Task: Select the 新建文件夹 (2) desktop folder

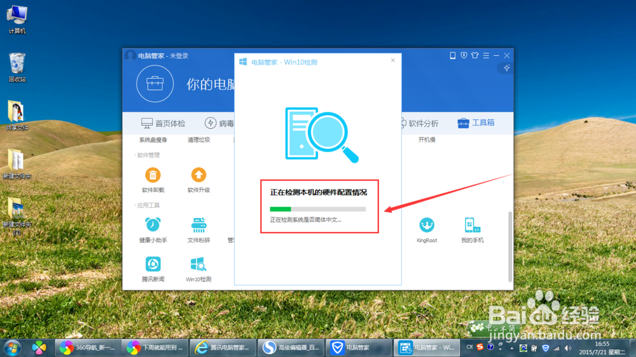Action: click(17, 215)
